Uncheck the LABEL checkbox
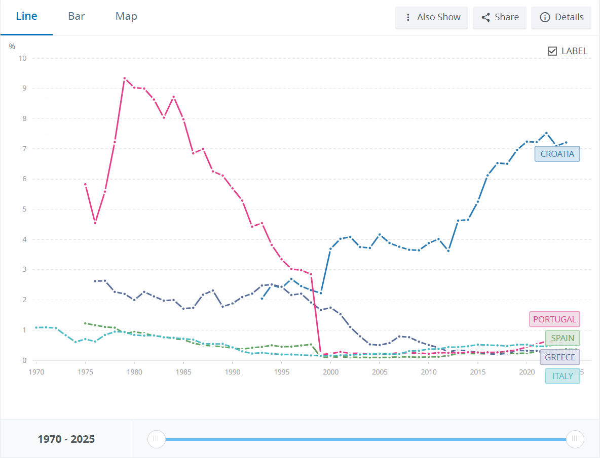Image resolution: width=600 pixels, height=458 pixels. click(552, 51)
